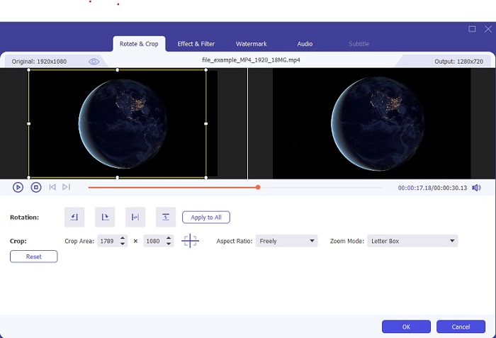Rotate video right 90 degrees
This screenshot has height=338, width=496.
click(105, 218)
